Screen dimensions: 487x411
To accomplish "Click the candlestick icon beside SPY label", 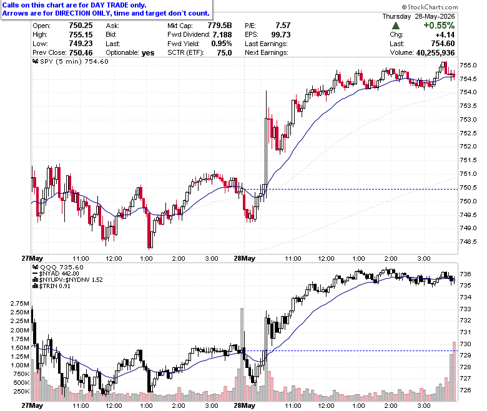I will 36,61.
